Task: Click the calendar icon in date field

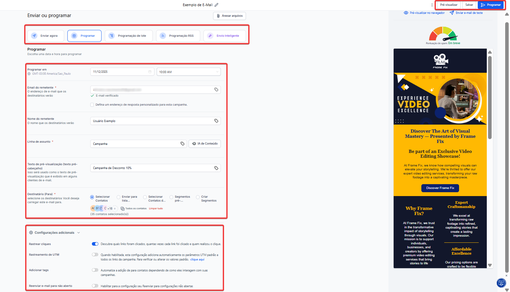Action: (150, 72)
